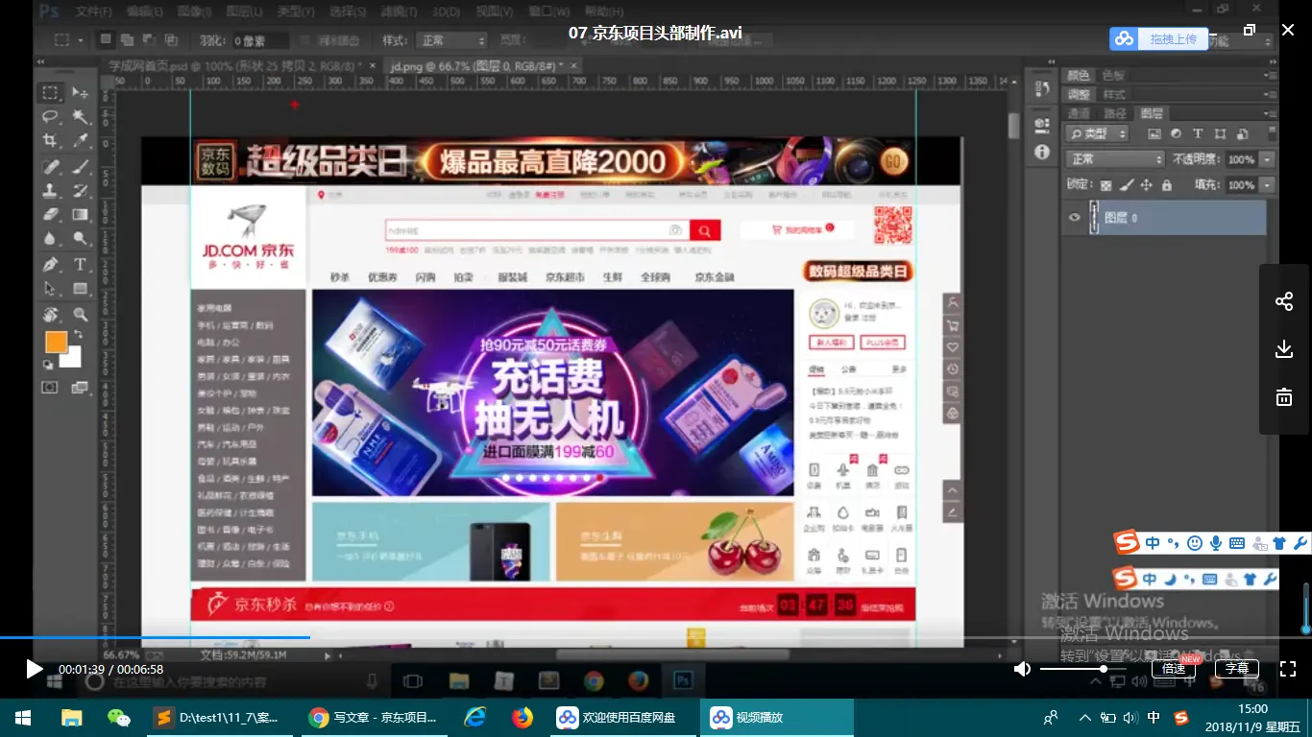Click the 羽化 feather input field
The height and width of the screenshot is (737, 1312).
259,40
